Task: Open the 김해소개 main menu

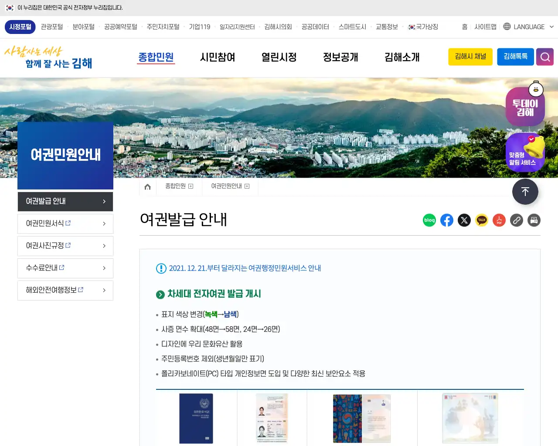Action: [x=402, y=57]
